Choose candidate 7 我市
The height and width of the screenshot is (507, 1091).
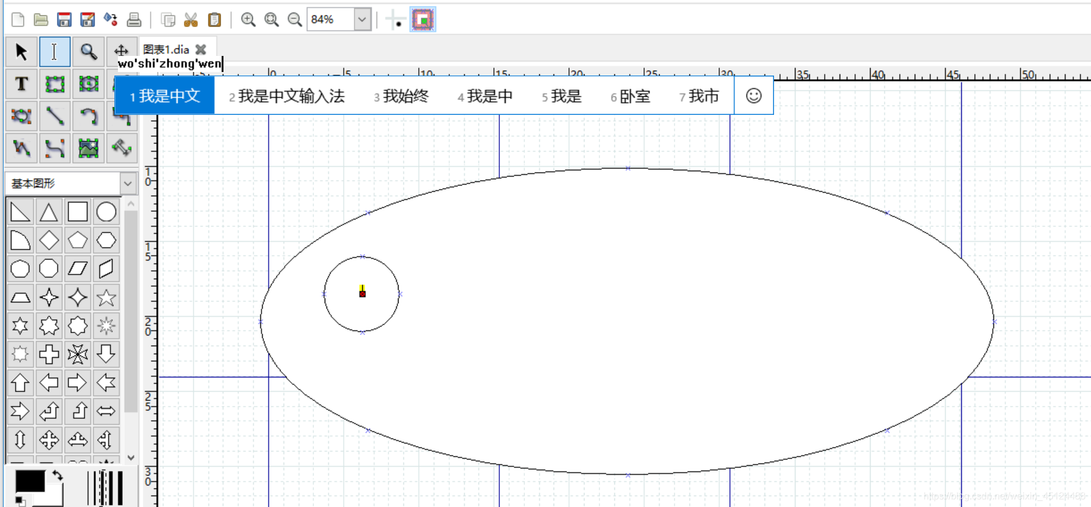tap(699, 96)
